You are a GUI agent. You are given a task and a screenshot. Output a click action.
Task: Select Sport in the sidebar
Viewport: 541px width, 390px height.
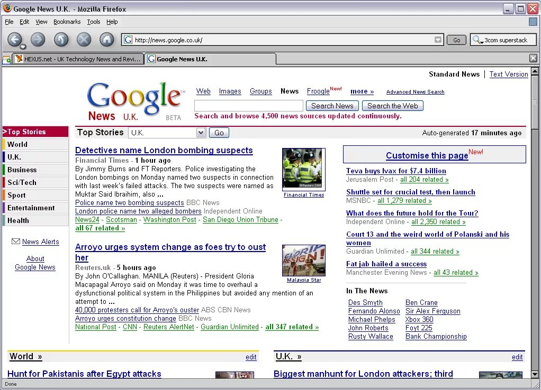35,195
